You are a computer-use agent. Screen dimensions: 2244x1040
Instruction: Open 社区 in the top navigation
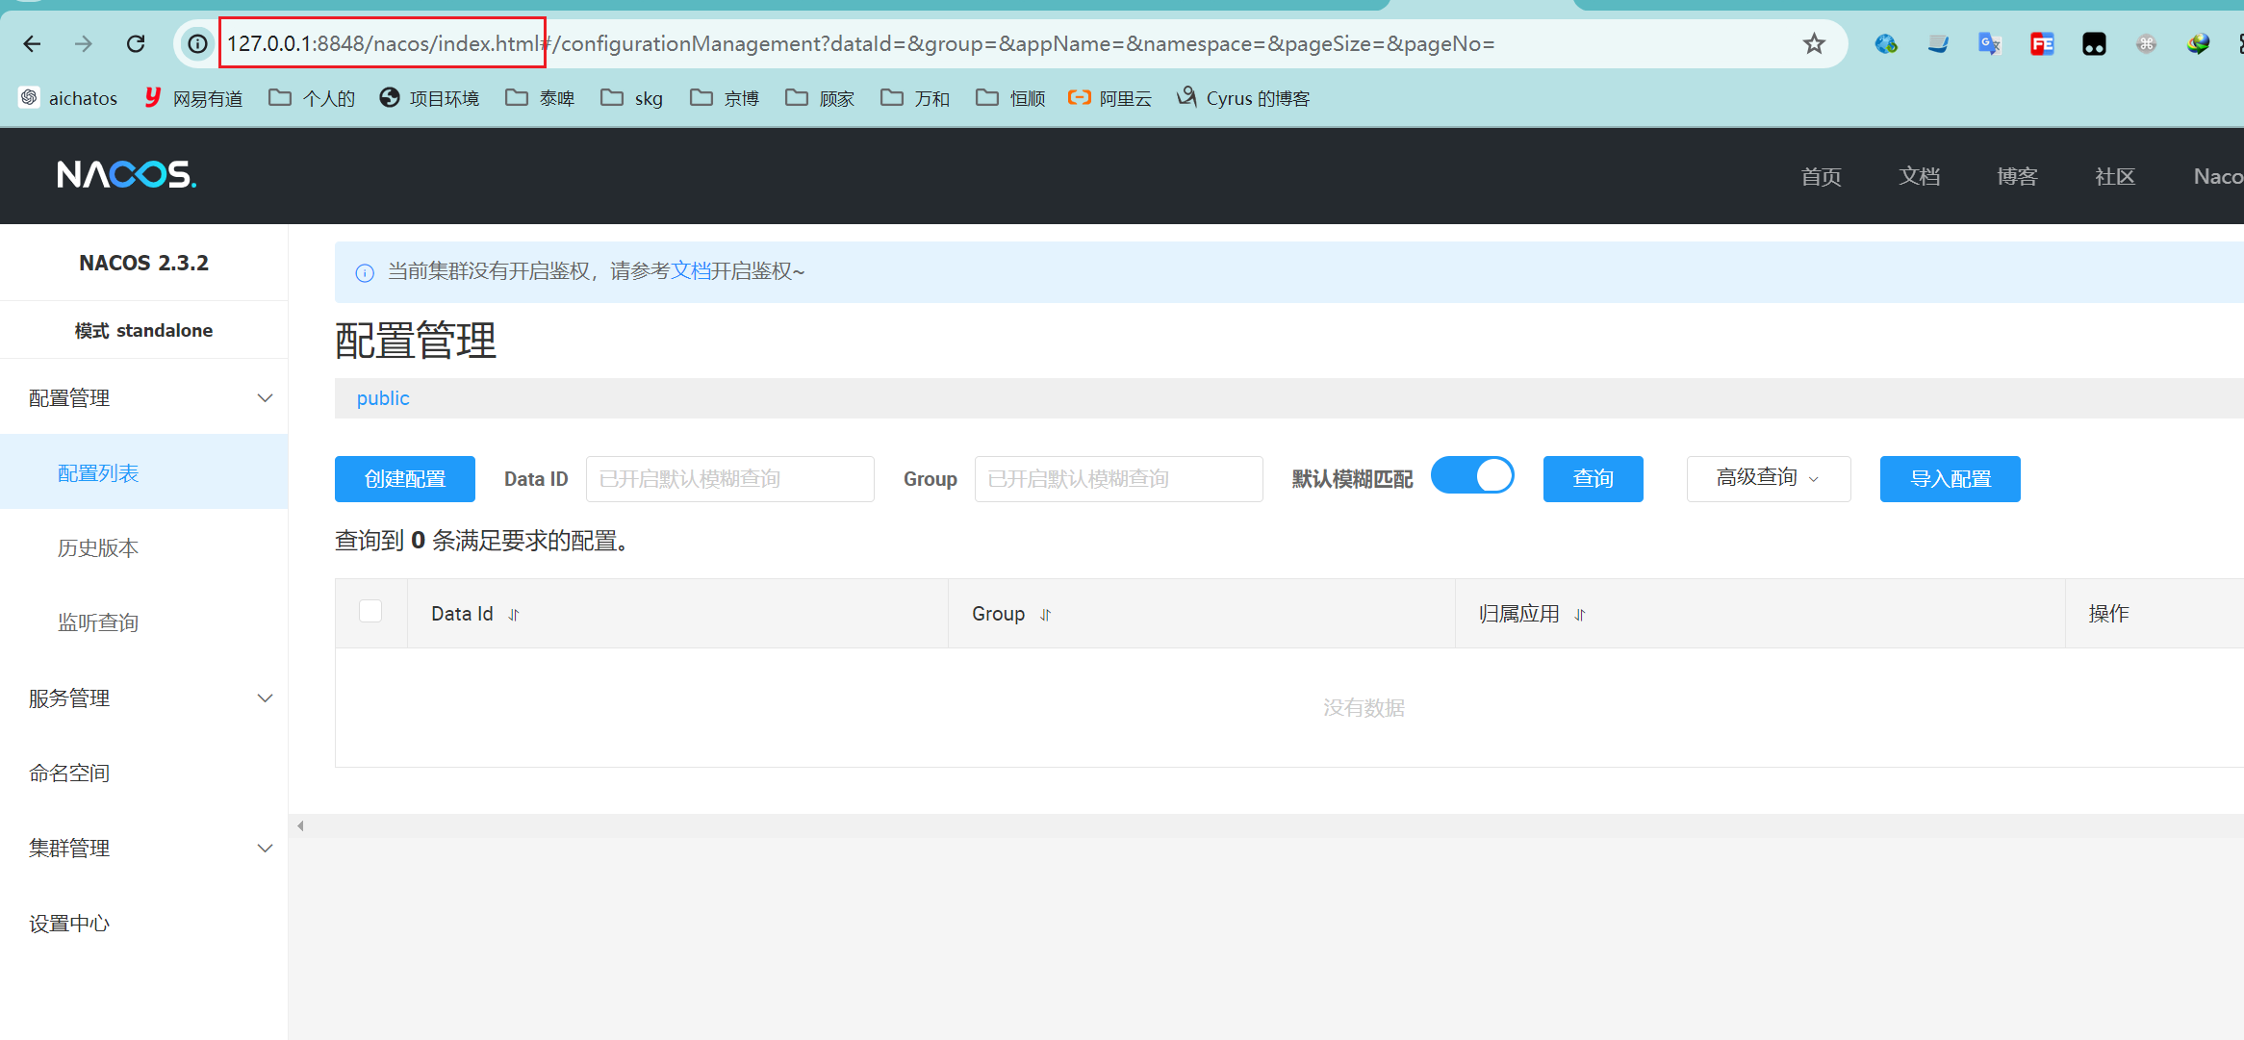[x=2115, y=176]
